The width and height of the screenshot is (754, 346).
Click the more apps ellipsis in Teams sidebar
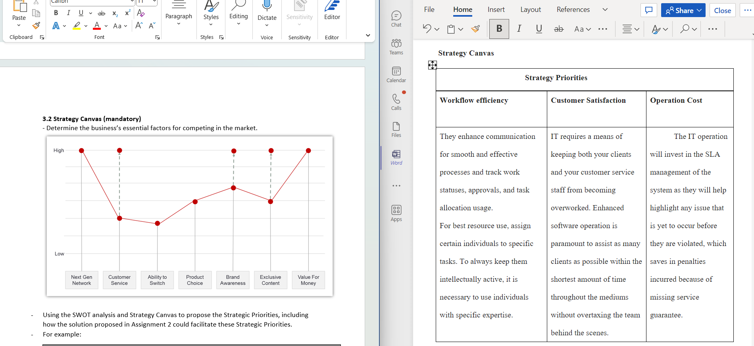click(396, 186)
